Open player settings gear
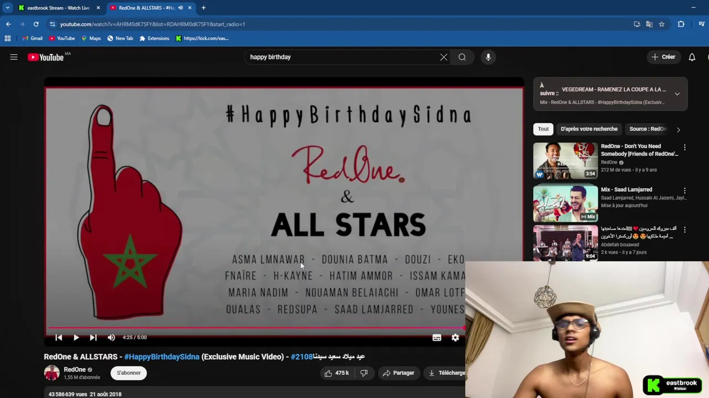The height and width of the screenshot is (398, 709). pos(455,337)
